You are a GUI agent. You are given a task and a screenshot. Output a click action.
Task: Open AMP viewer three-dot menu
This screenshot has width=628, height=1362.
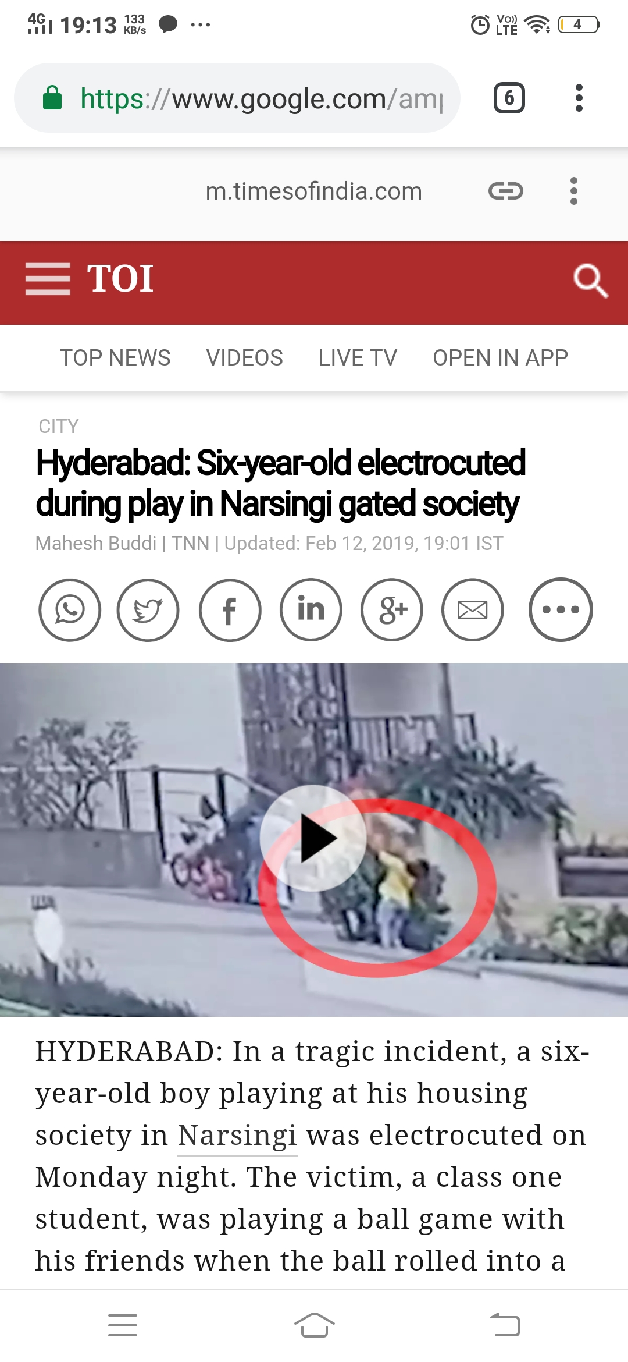click(574, 191)
